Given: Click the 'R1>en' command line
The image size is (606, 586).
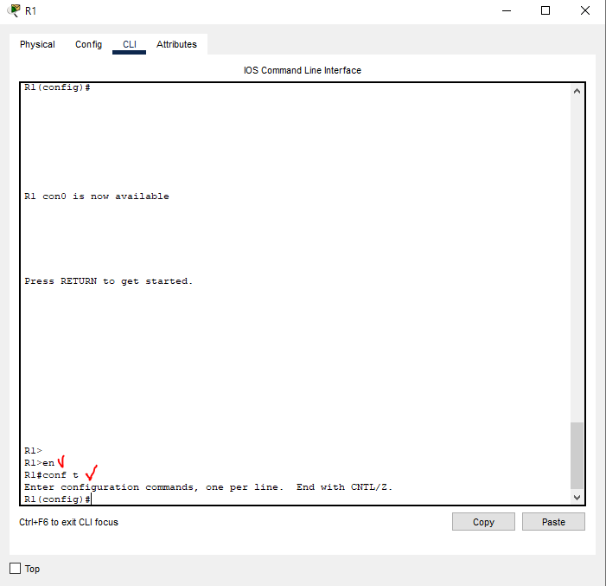Looking at the screenshot, I should click(40, 463).
